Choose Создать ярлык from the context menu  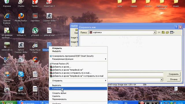point(78,93)
